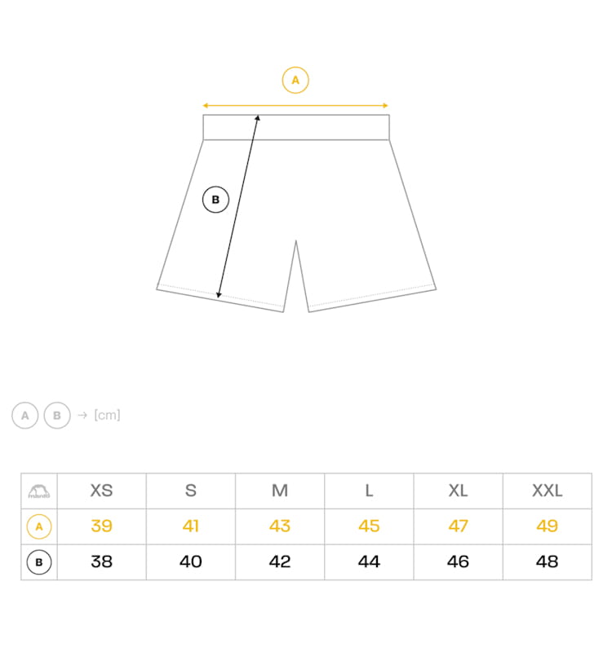Click the black B marker on the shorts
612x652 pixels.
coord(215,200)
